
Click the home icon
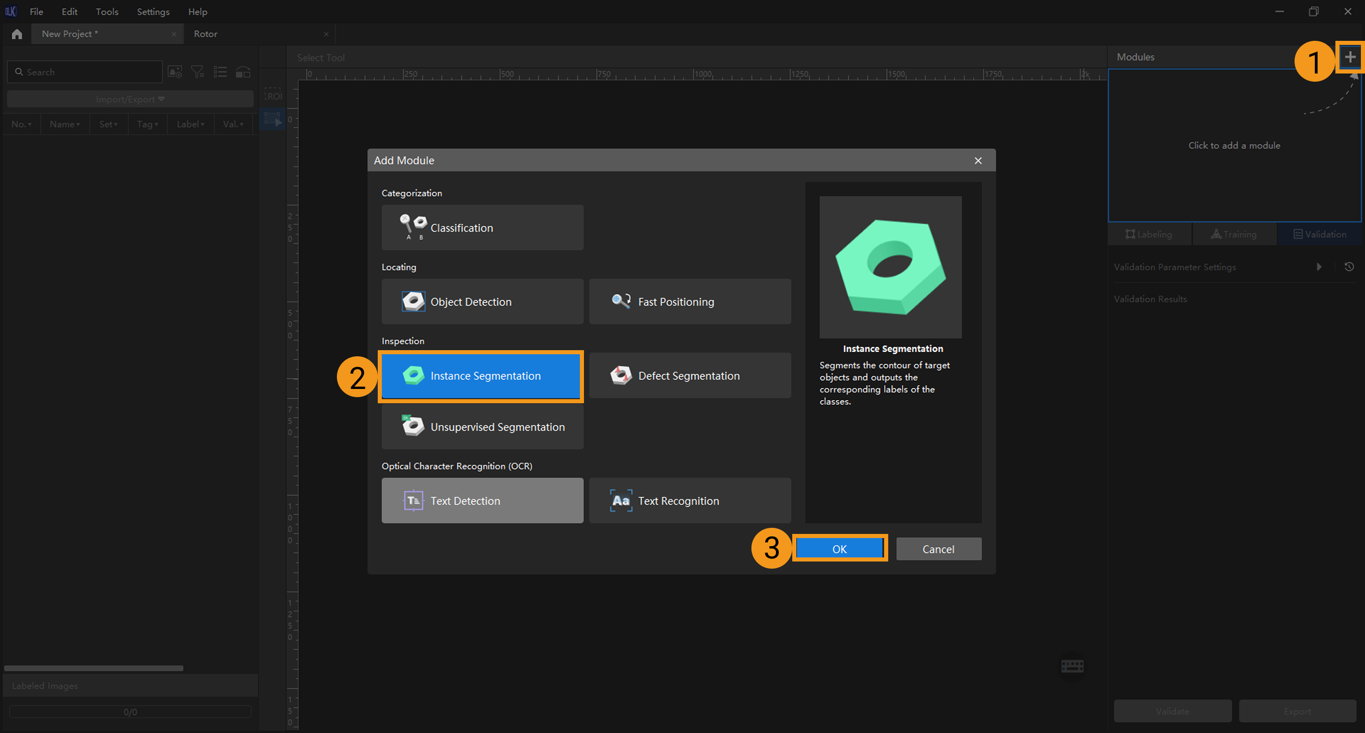17,34
